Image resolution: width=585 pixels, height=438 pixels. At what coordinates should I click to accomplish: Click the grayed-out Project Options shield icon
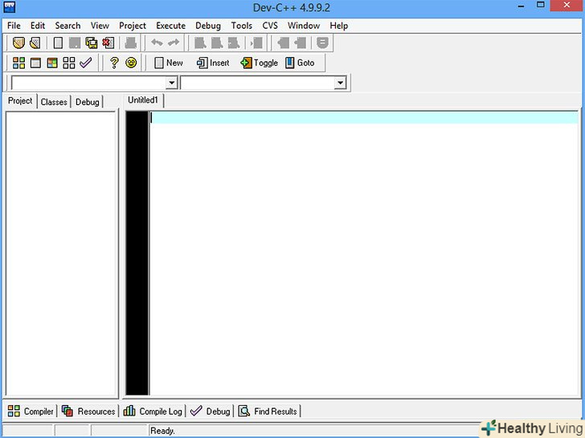click(x=322, y=43)
